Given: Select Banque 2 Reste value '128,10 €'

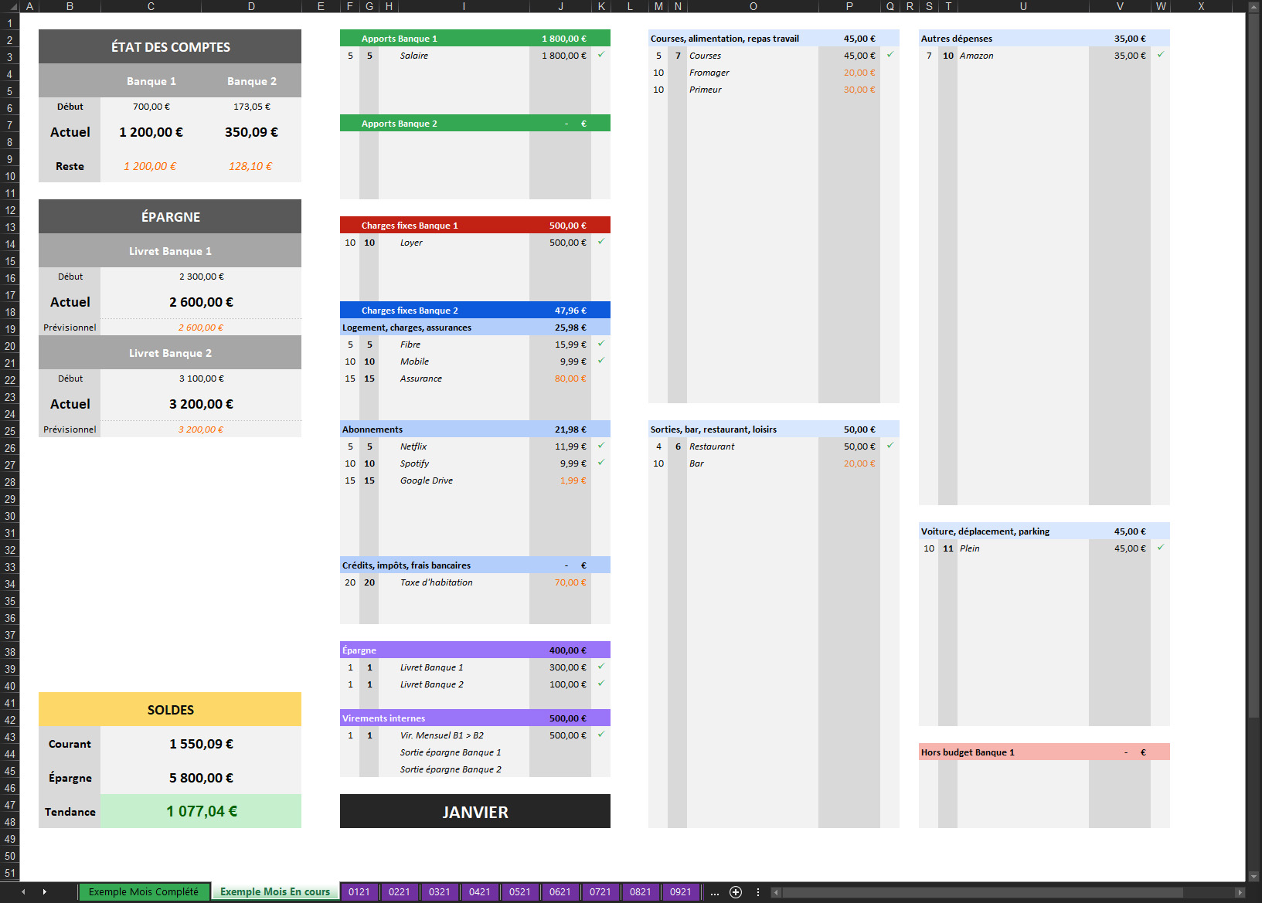Looking at the screenshot, I should click(251, 166).
